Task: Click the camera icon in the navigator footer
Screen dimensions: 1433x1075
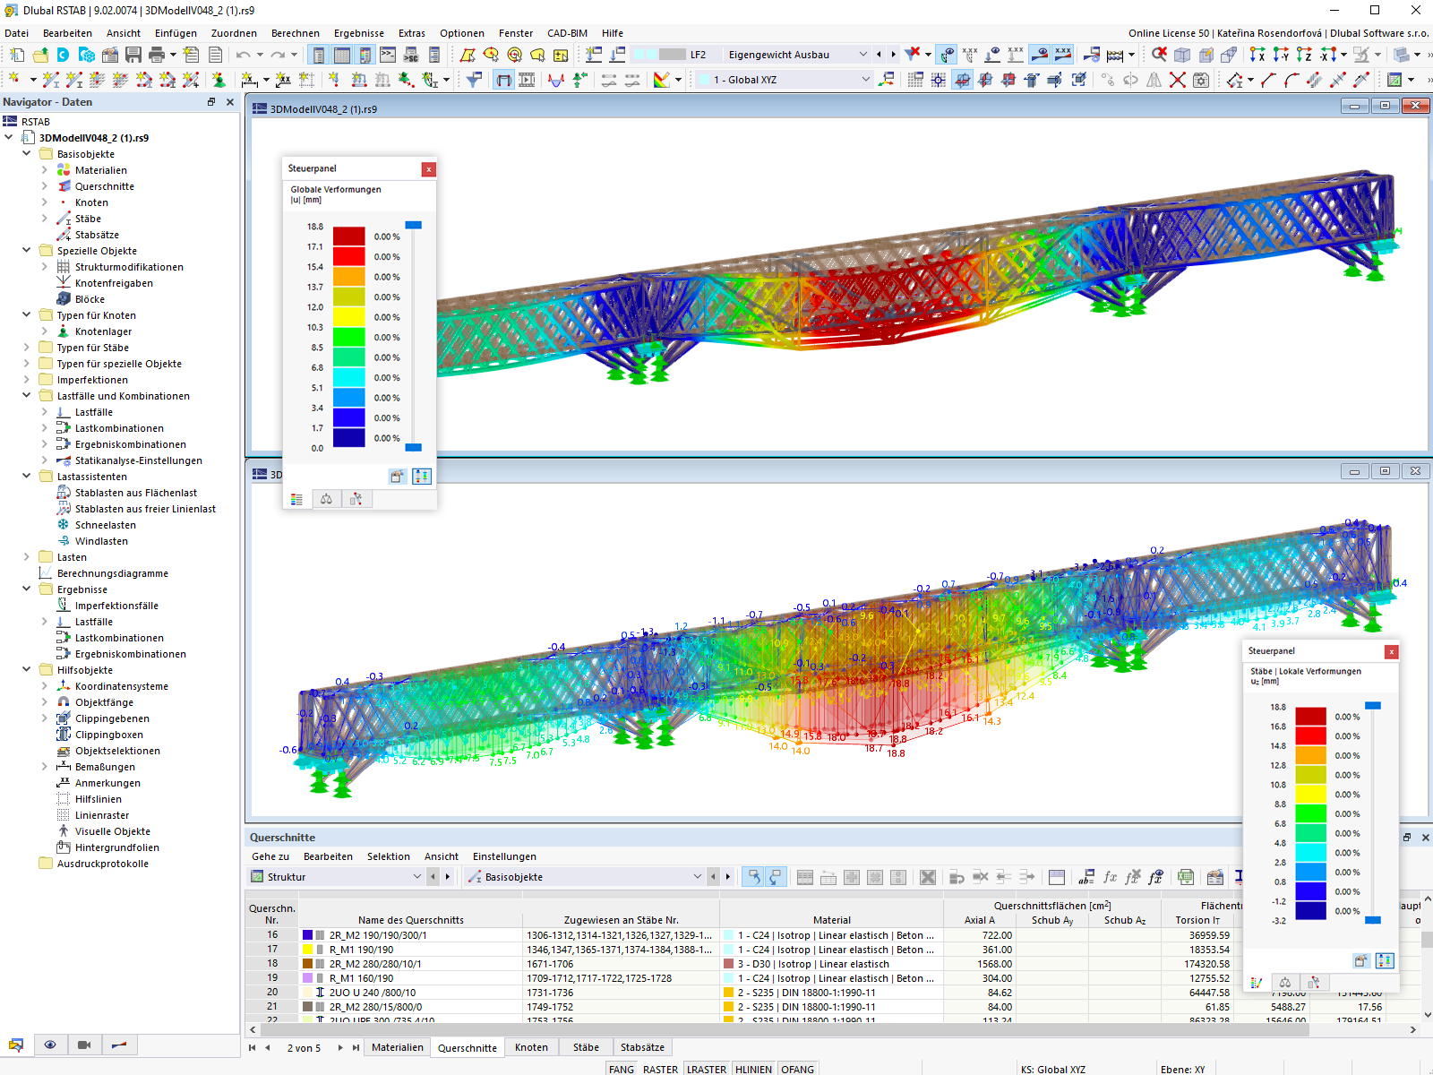Action: [84, 1045]
